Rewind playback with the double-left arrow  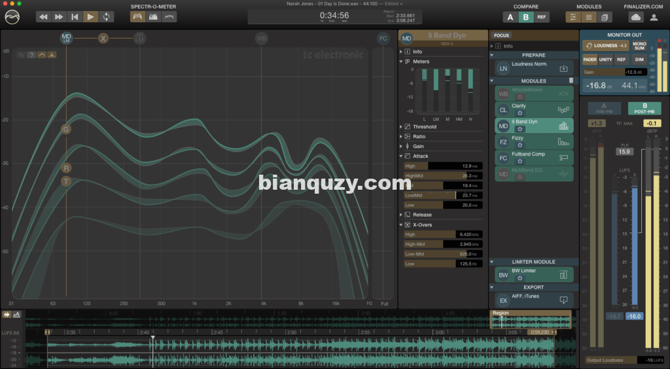pos(43,16)
